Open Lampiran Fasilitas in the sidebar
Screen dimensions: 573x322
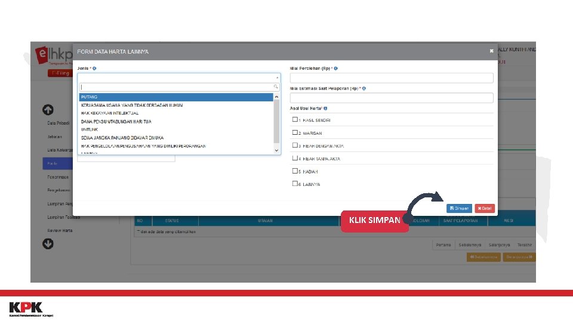(64, 217)
